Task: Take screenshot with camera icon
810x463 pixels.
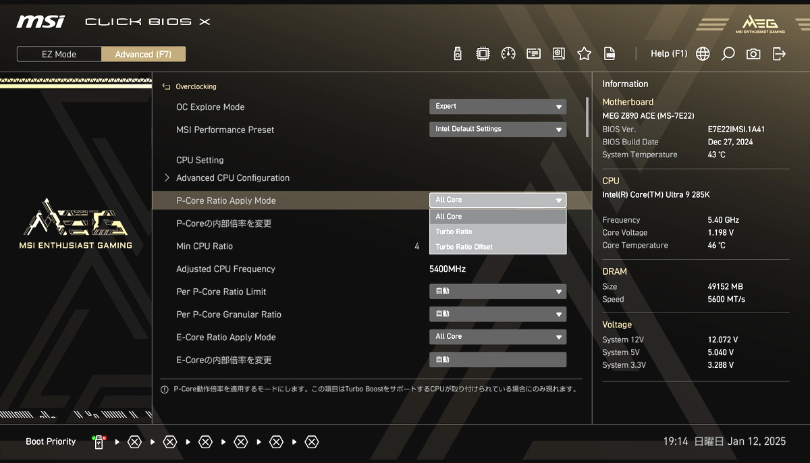Action: 753,54
